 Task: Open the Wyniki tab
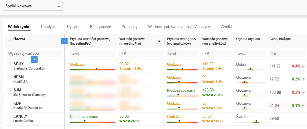click(x=226, y=27)
